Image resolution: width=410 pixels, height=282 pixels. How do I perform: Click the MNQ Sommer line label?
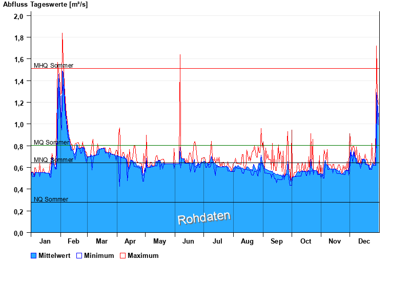[53, 160]
